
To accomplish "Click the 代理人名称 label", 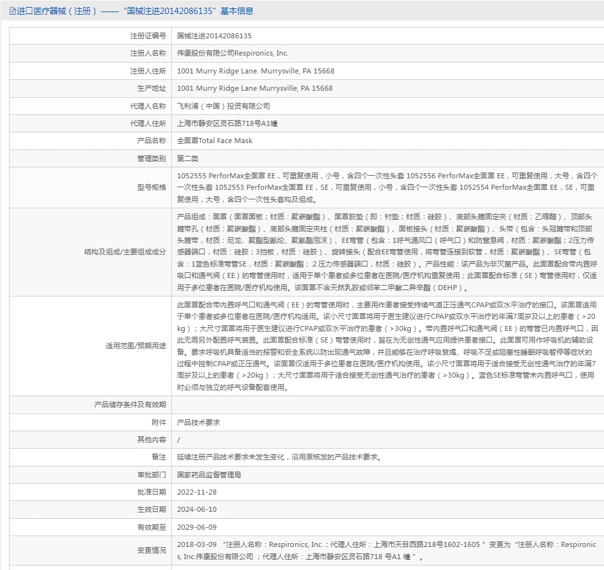I will point(148,106).
